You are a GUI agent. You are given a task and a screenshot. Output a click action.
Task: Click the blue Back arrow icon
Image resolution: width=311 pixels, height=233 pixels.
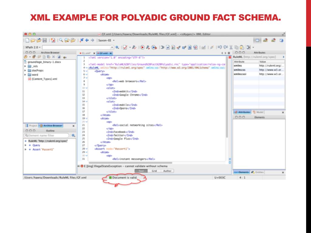click(x=87, y=40)
